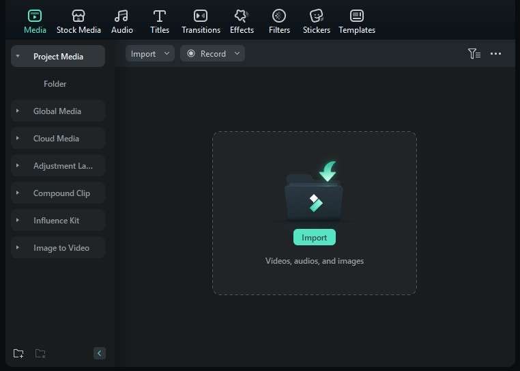Click the filter and sort icon
This screenshot has width=520, height=371.
pos(474,53)
